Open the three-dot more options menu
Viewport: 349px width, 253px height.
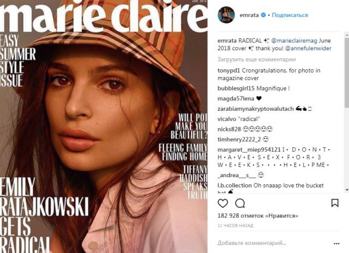(x=336, y=244)
